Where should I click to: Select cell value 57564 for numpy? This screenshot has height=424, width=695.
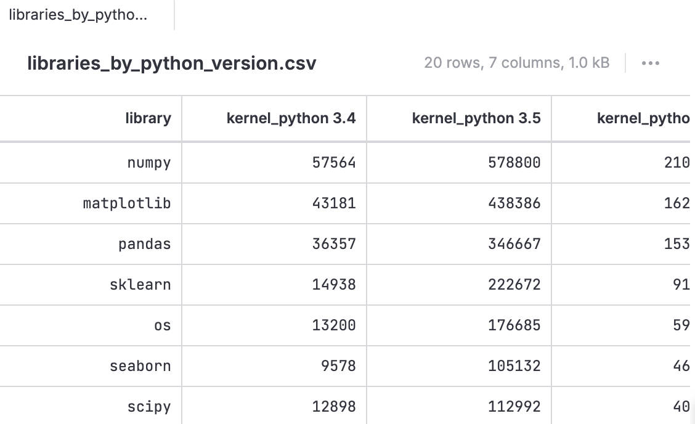point(333,163)
